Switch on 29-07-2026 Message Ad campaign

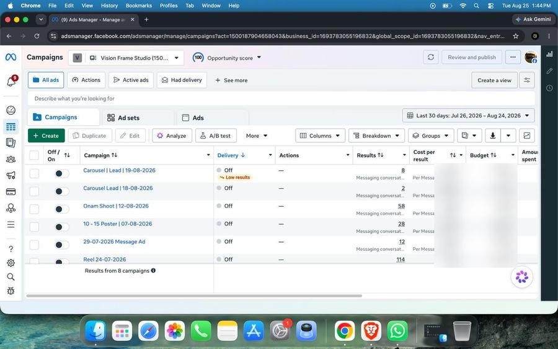click(x=62, y=245)
